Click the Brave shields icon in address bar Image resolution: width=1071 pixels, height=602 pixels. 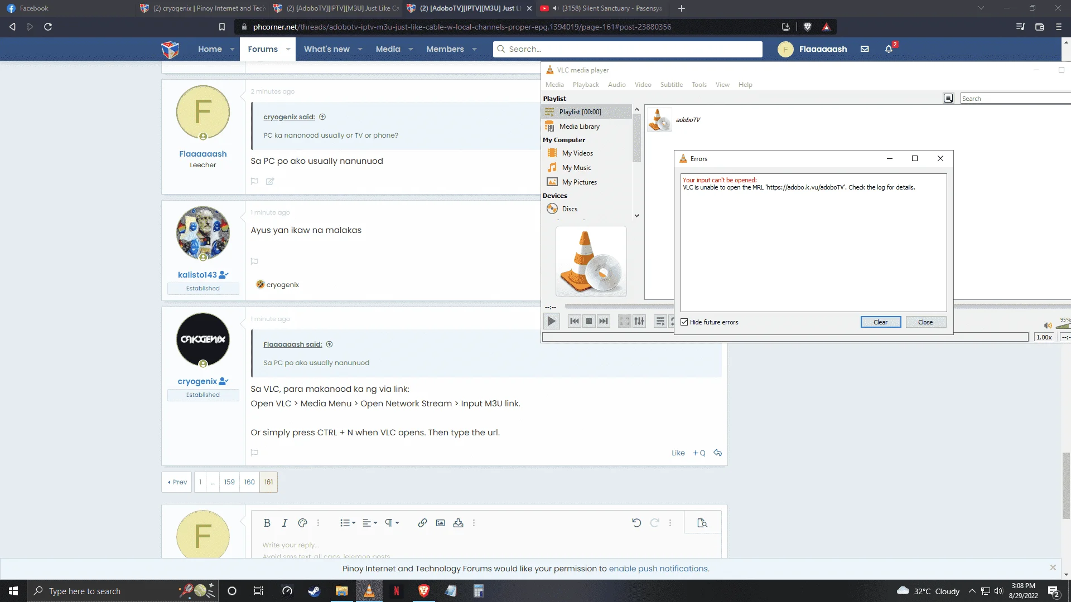pyautogui.click(x=807, y=27)
